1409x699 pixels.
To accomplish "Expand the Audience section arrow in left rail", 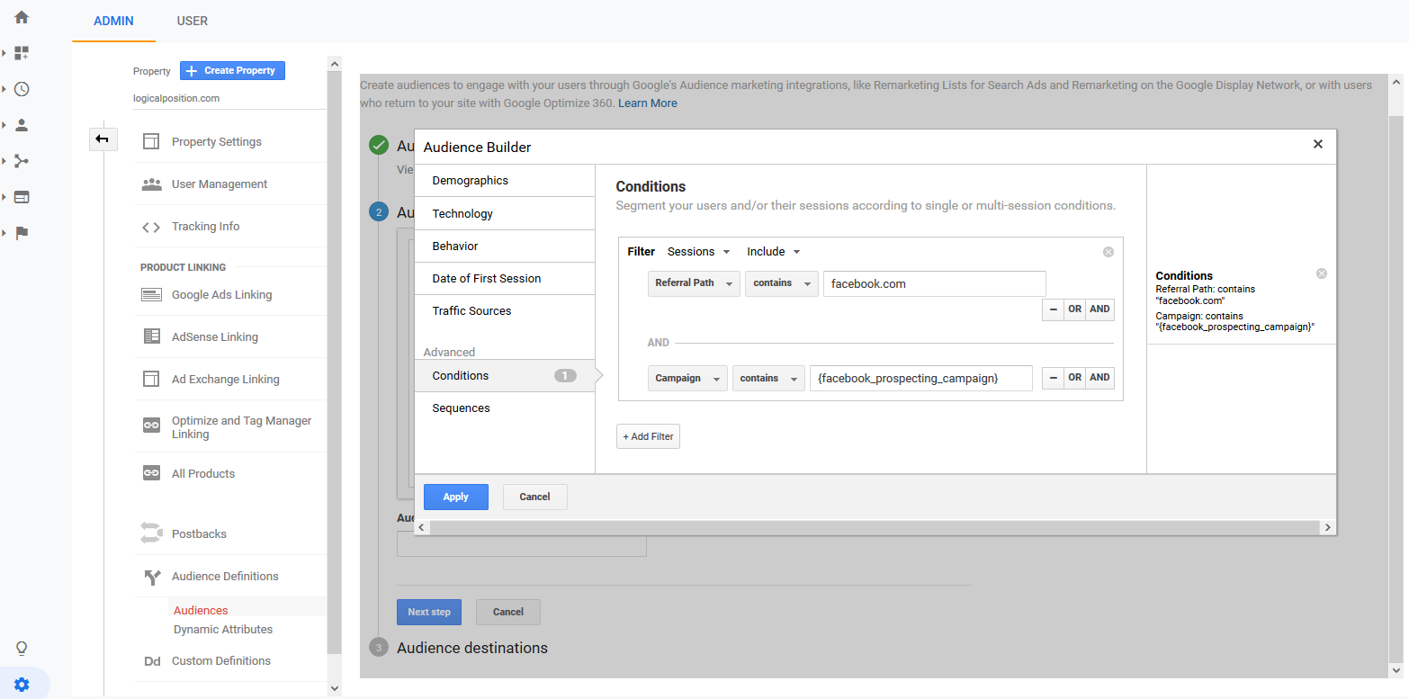I will click(x=4, y=125).
